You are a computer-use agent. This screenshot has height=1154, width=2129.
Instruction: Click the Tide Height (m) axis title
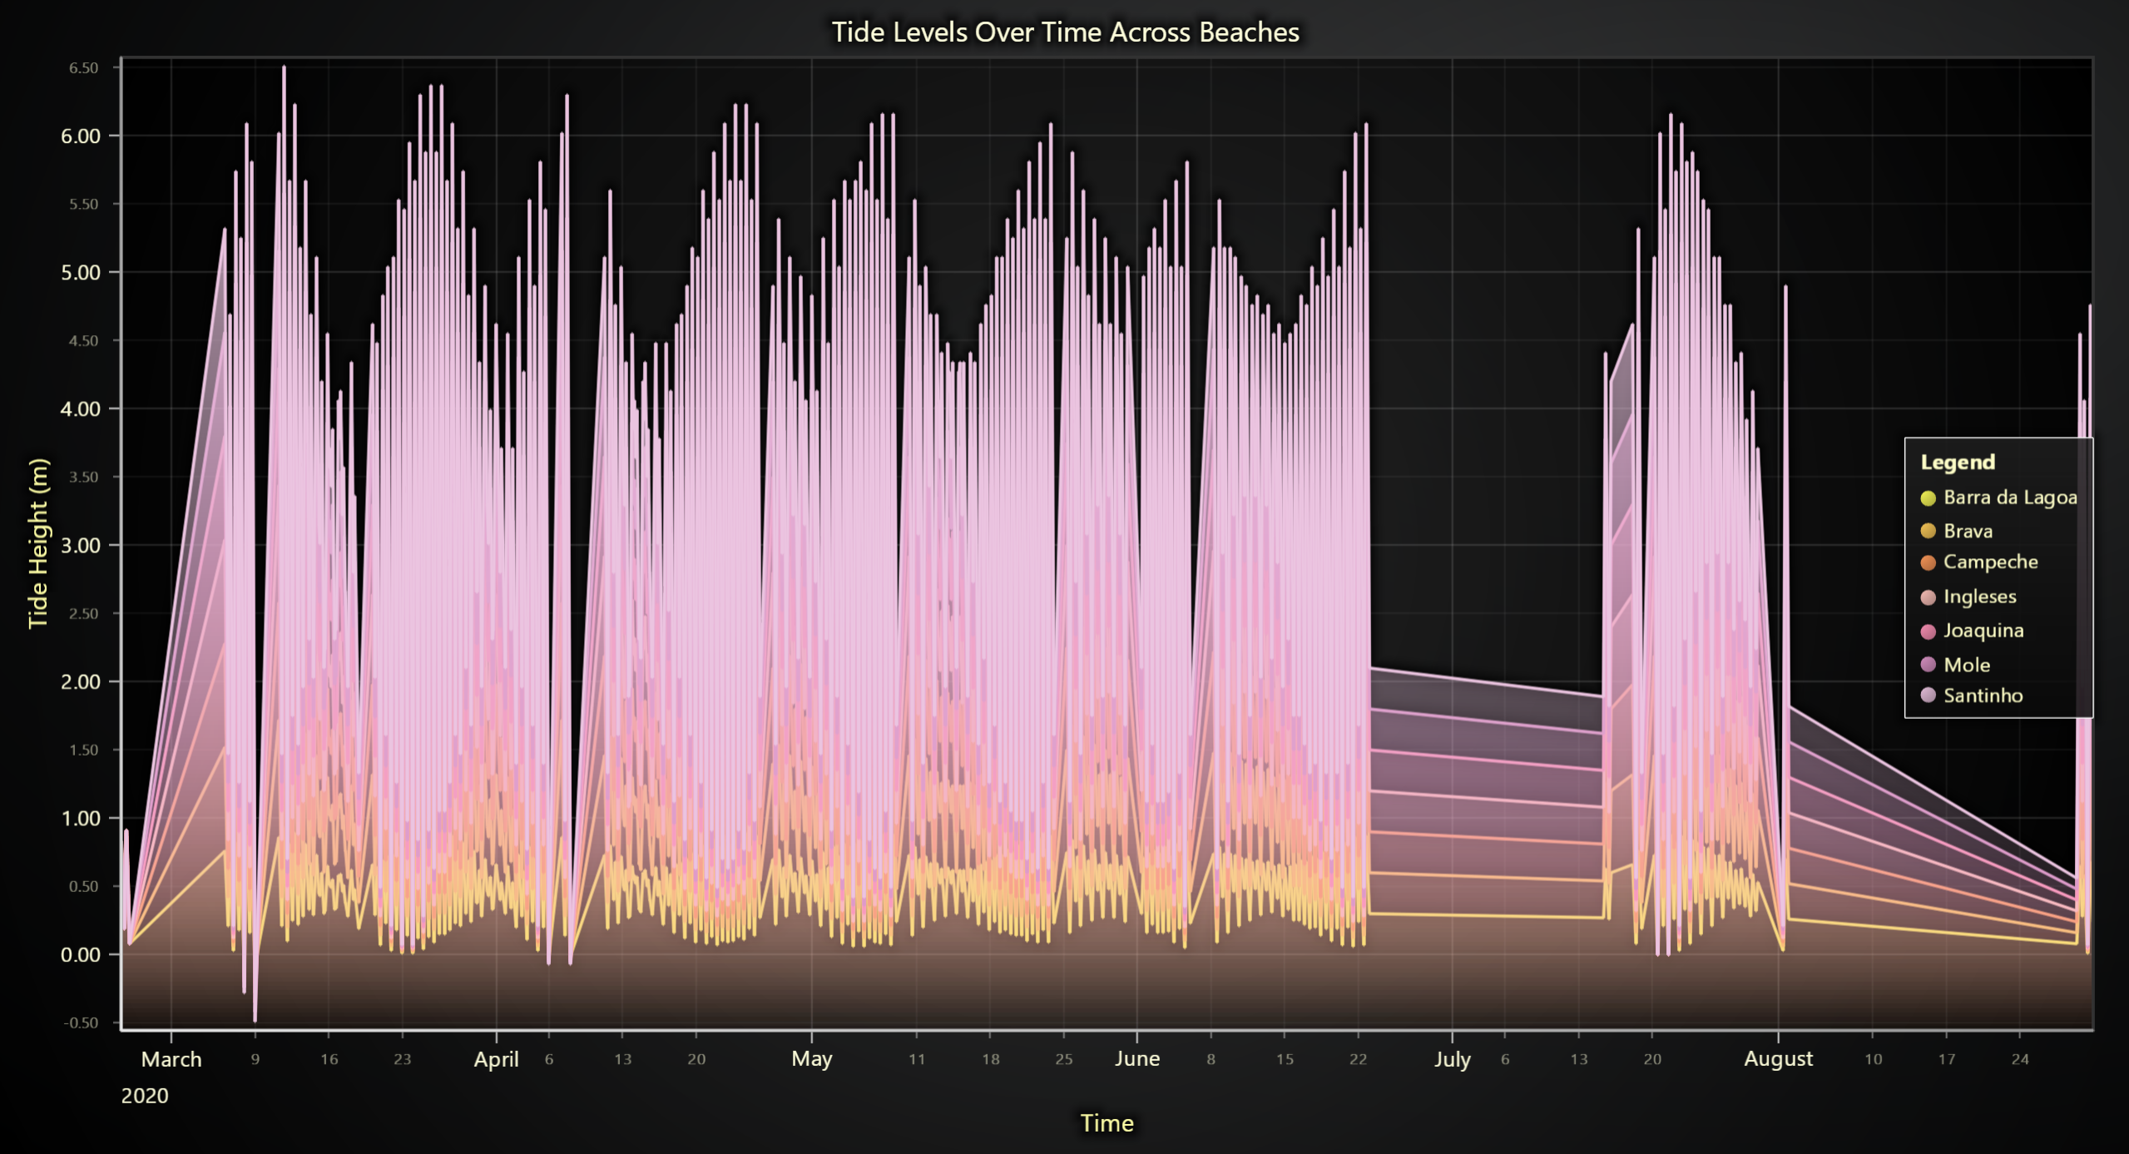[x=38, y=543]
